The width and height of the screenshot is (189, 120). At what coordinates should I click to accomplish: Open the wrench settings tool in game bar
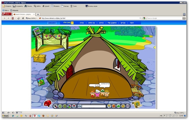[x=55, y=106]
